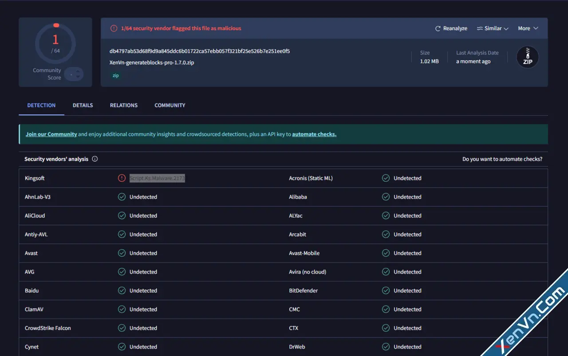Screen dimensions: 568x356
Task: Click the ZIP file type icon
Action: [528, 57]
